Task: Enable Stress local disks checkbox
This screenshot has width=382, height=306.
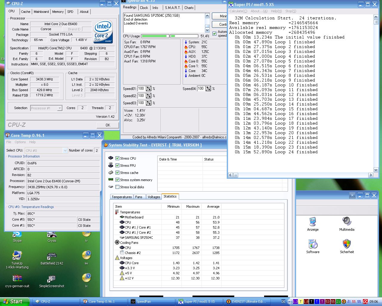Action: coord(118,187)
